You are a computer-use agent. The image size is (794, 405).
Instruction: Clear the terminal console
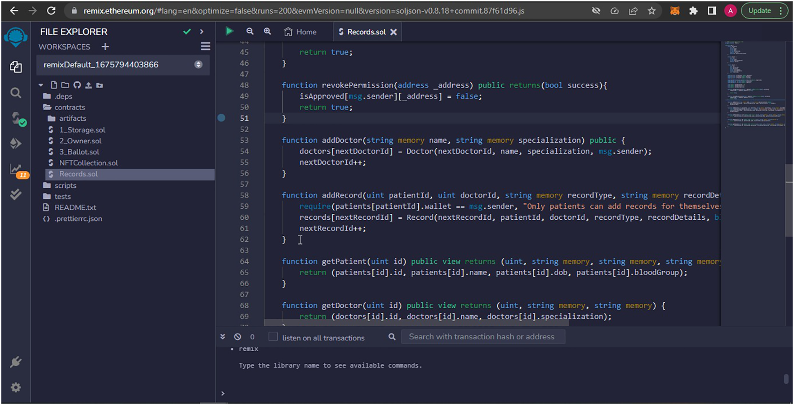tap(237, 337)
